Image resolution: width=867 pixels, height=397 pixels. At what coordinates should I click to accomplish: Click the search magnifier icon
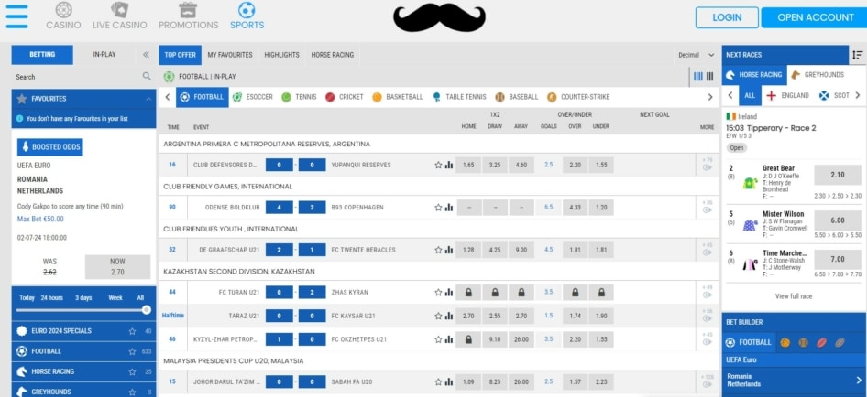(147, 77)
